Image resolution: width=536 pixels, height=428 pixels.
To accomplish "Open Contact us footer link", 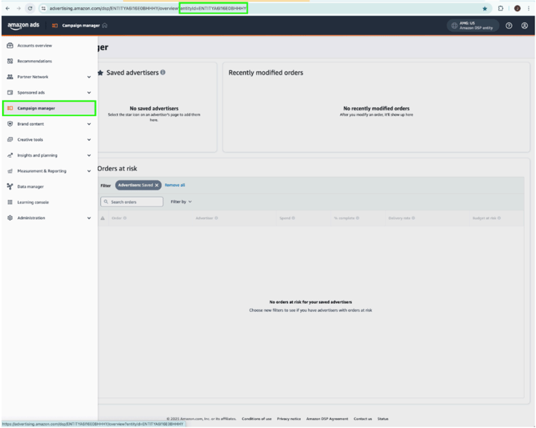I will tap(362, 419).
